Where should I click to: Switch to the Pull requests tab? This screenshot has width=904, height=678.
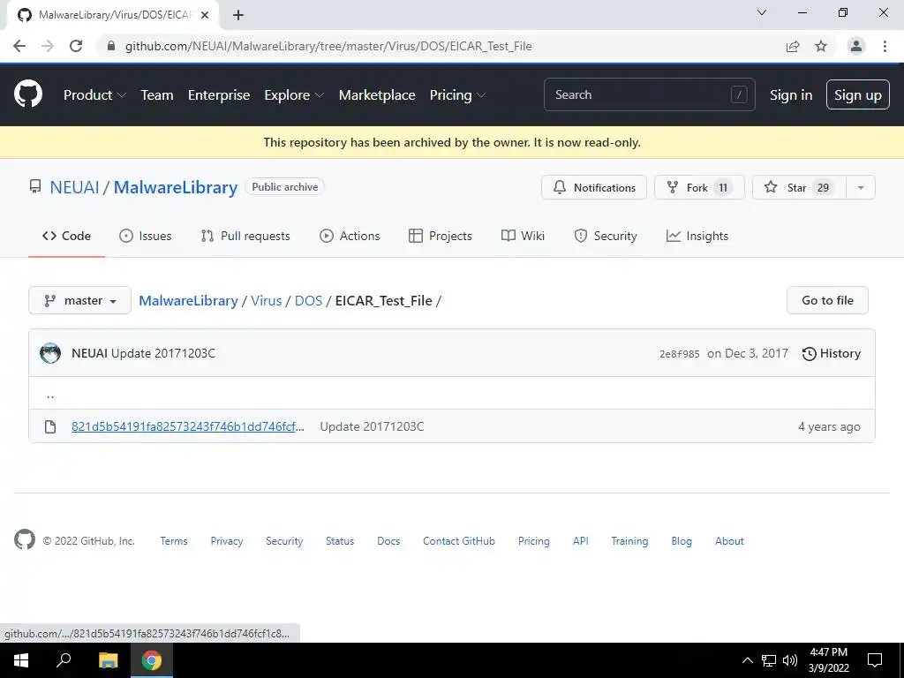tap(245, 236)
